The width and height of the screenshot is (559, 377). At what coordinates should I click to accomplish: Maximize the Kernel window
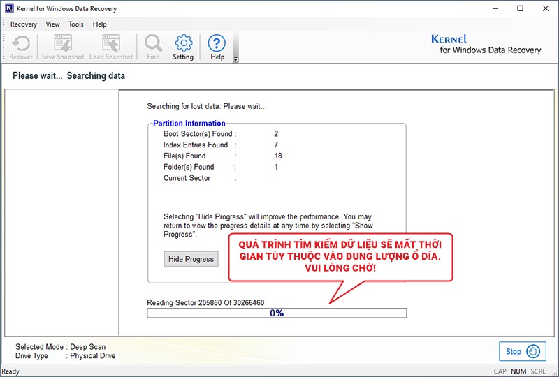[x=520, y=8]
